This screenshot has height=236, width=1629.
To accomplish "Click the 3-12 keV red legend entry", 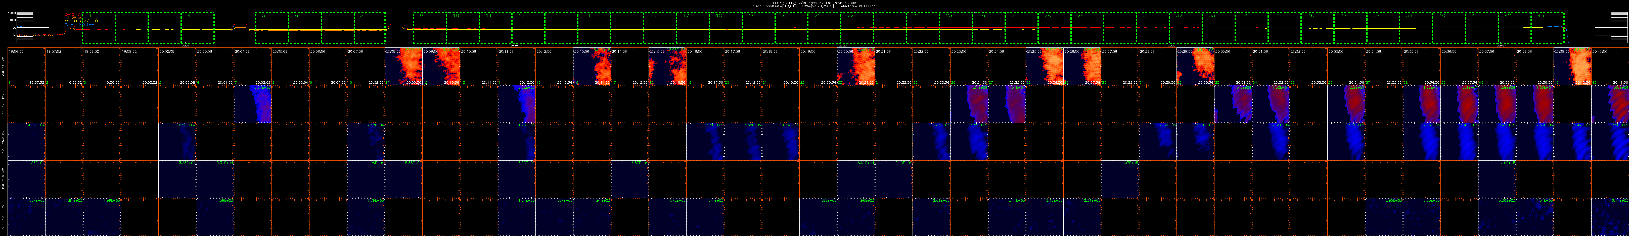I will [73, 15].
